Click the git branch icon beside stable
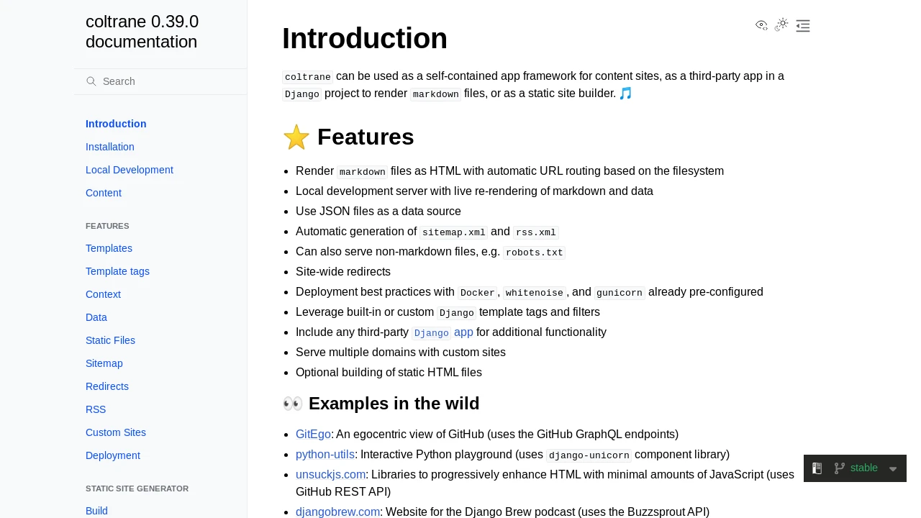This screenshot has height=518, width=921. click(x=839, y=468)
